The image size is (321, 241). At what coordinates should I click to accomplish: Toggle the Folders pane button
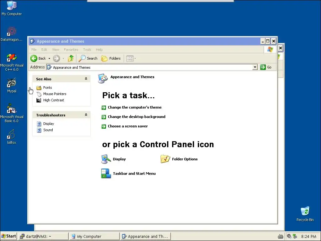(x=111, y=58)
